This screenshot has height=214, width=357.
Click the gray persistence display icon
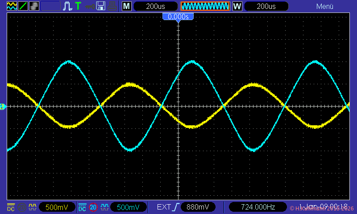coord(34,6)
